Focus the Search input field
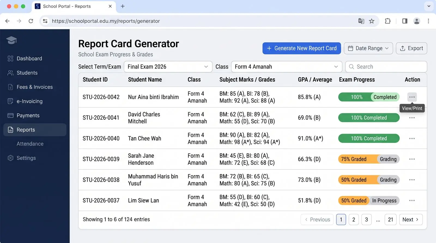This screenshot has width=436, height=243. [386, 67]
